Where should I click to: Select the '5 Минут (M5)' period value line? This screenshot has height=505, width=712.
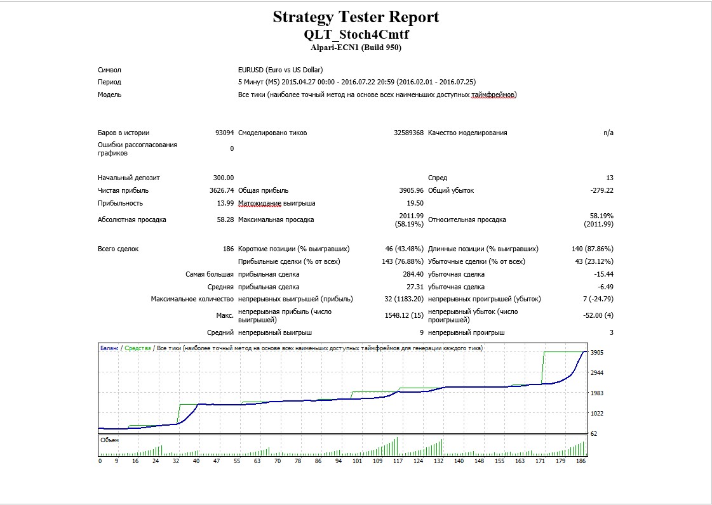coord(357,82)
